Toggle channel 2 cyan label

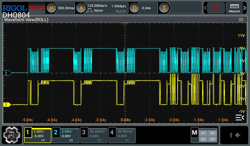tap(56, 132)
